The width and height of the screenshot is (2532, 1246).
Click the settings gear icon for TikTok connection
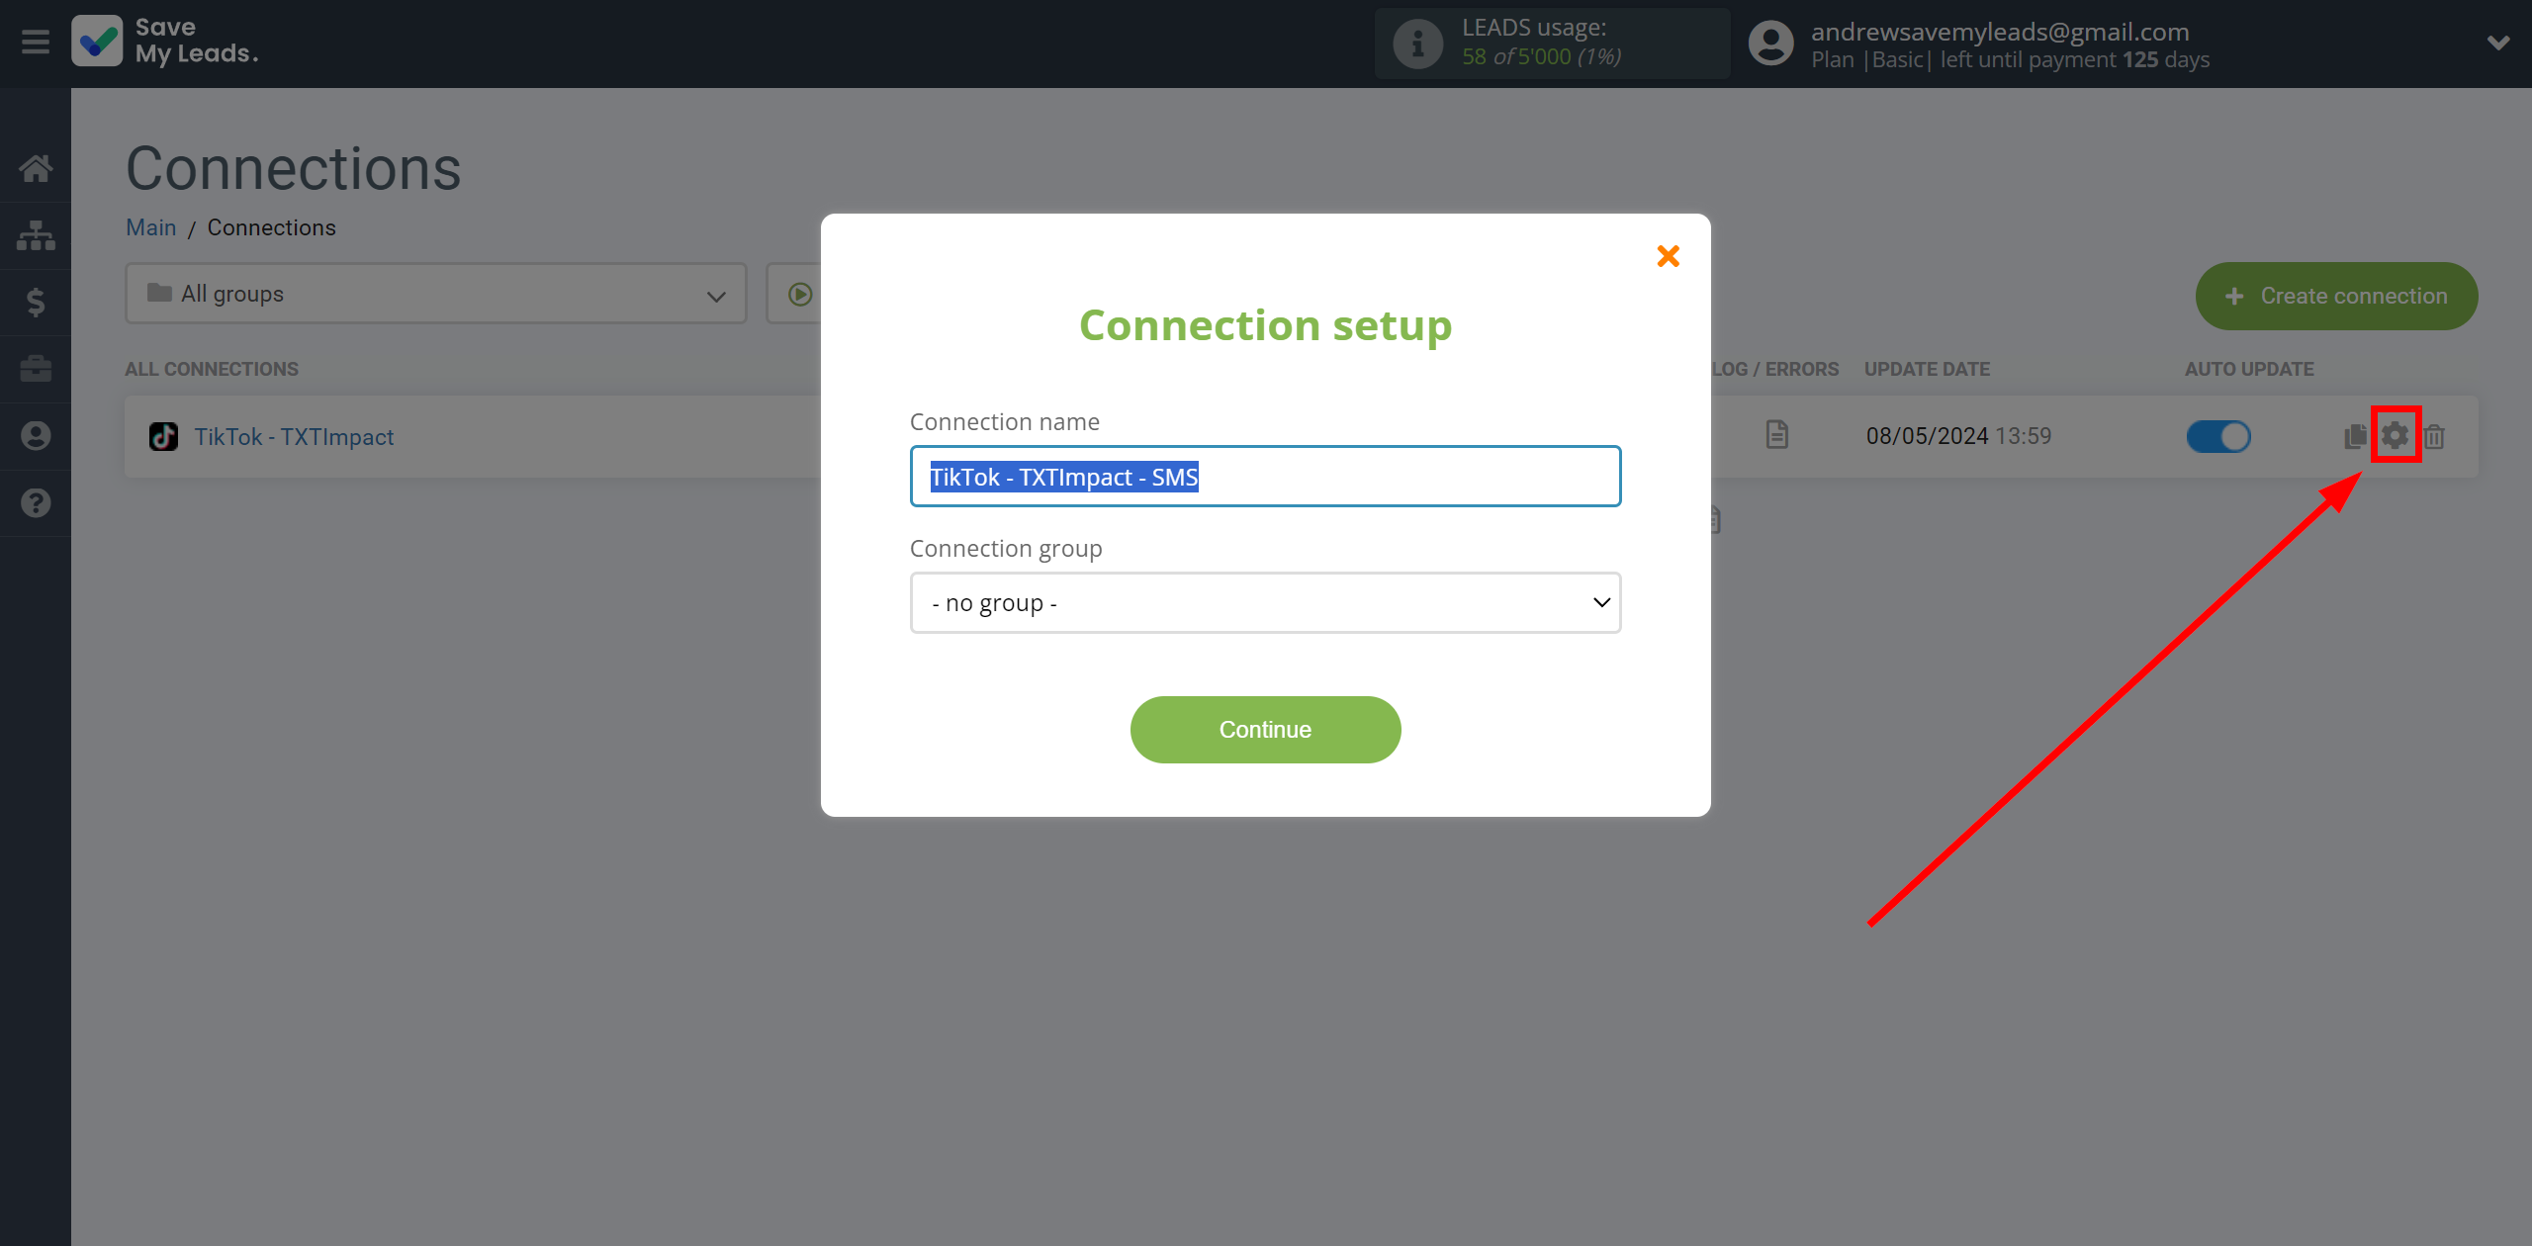tap(2395, 436)
